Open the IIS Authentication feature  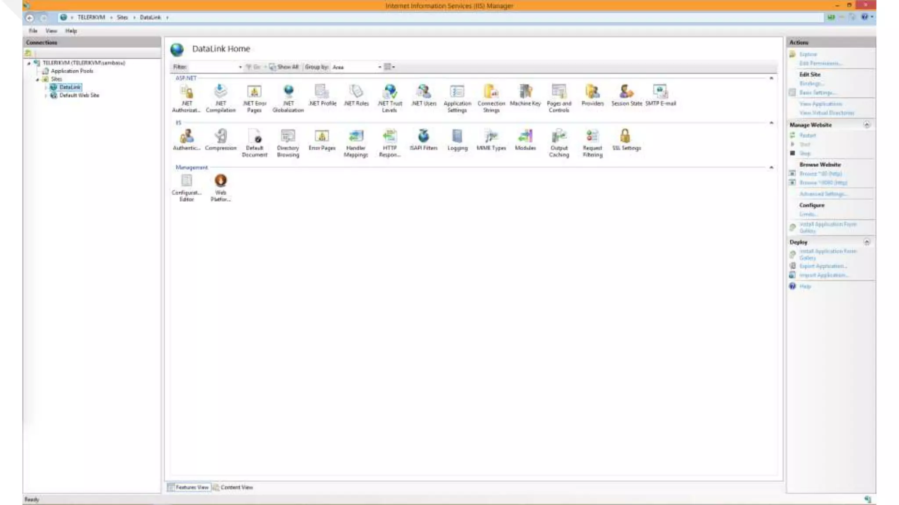point(187,140)
